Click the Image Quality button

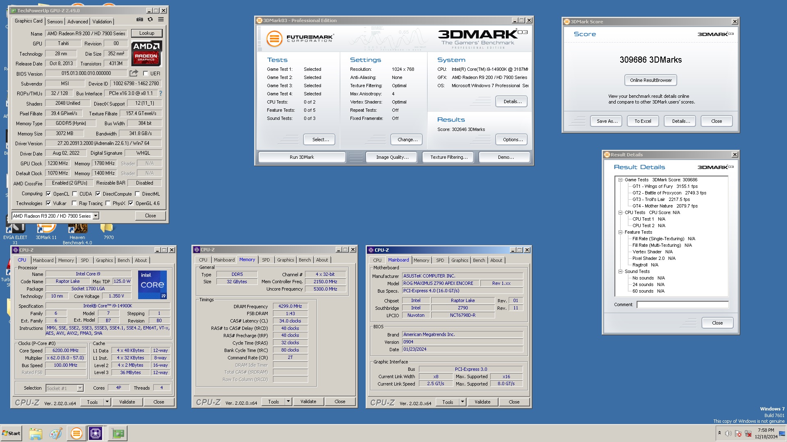tap(392, 157)
